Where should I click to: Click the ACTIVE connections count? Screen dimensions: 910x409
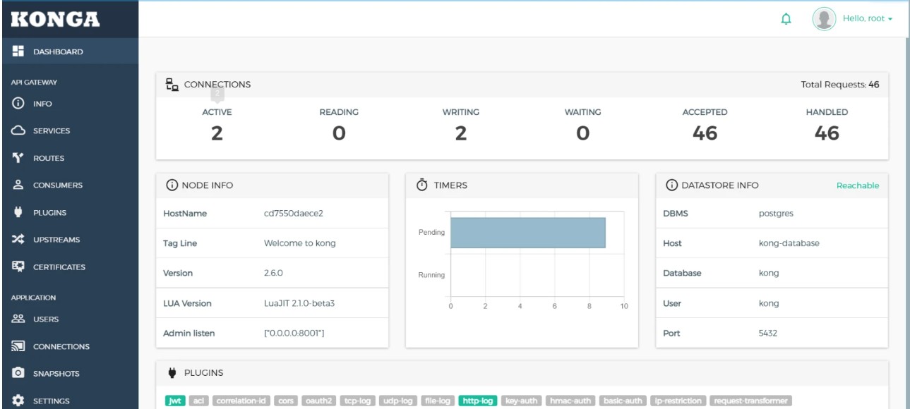(x=217, y=133)
